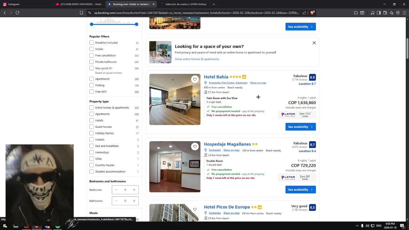Increase Bathrooms count with plus

tap(134, 201)
